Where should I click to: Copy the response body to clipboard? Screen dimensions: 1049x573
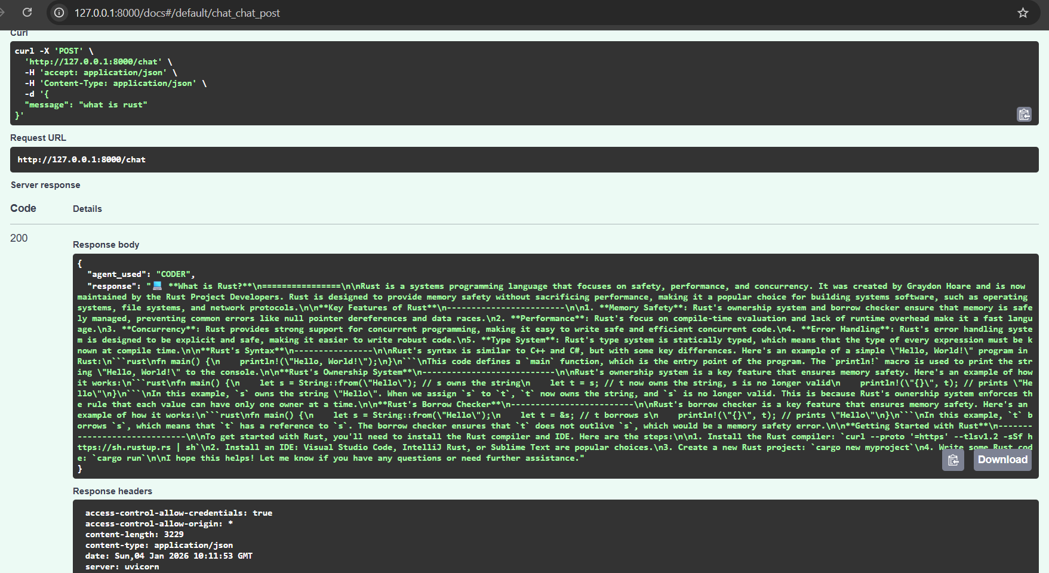953,460
